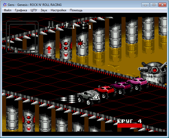This screenshot has width=169, height=138.
Task: Click the nitro boost ammo icon in HUD
Action: point(84,25)
